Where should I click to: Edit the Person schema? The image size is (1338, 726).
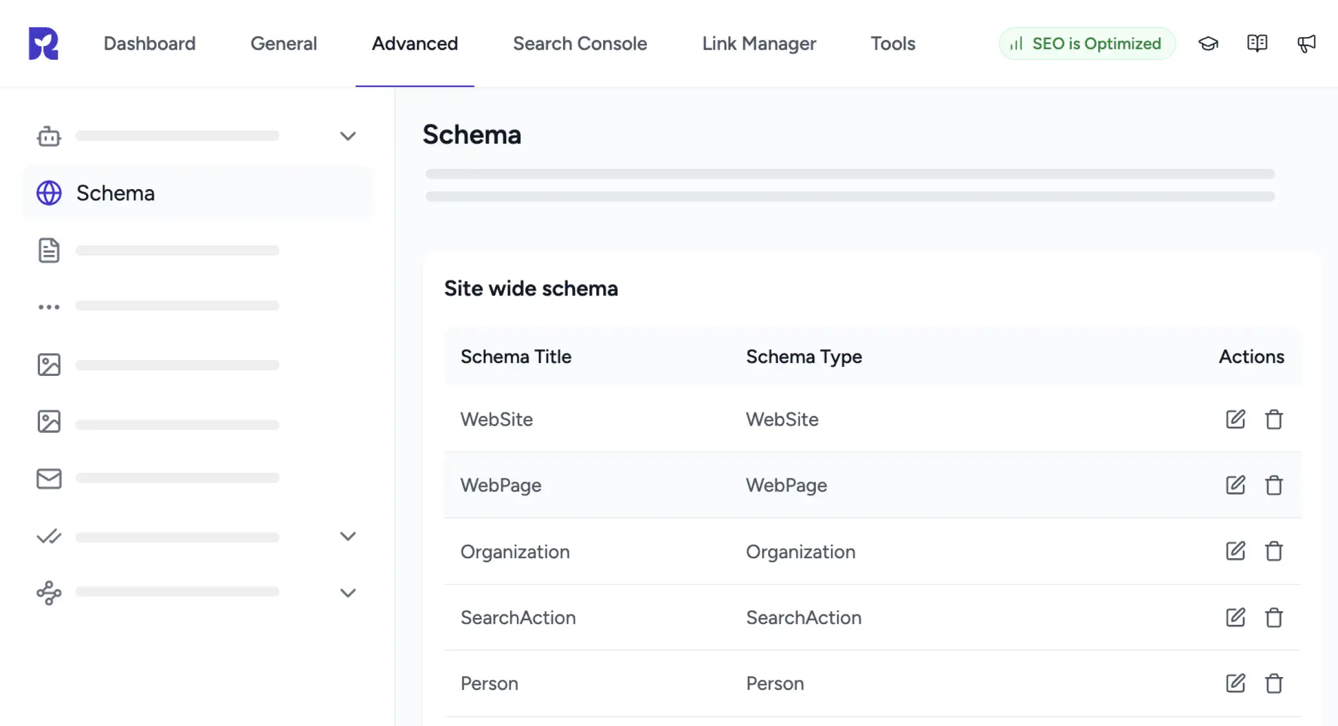point(1236,683)
